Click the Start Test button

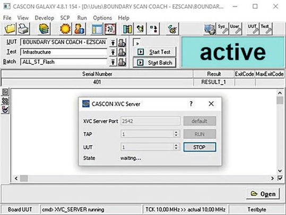[x=155, y=52]
